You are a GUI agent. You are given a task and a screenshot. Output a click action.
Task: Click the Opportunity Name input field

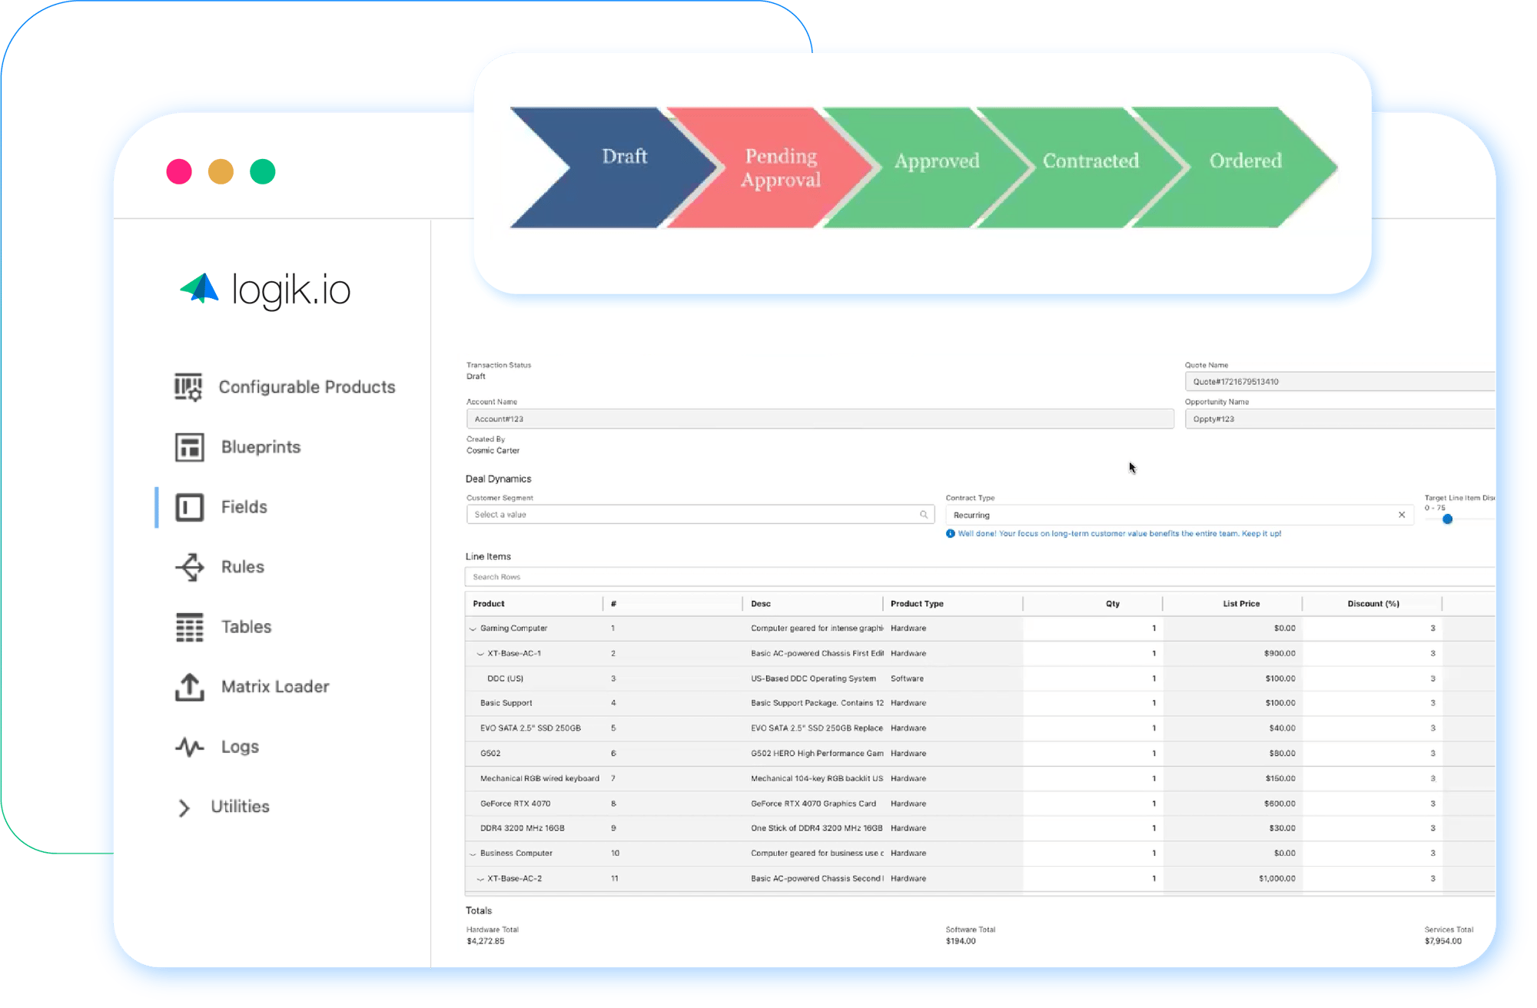1339,419
